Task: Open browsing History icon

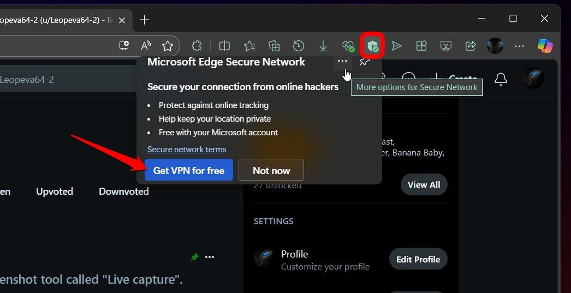Action: coord(298,46)
